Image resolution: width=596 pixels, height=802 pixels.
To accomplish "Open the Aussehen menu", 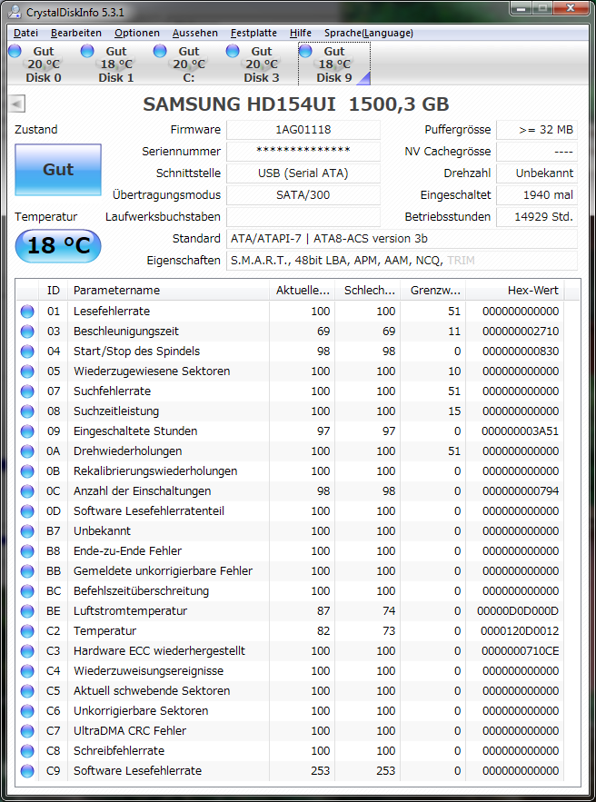I will (195, 33).
